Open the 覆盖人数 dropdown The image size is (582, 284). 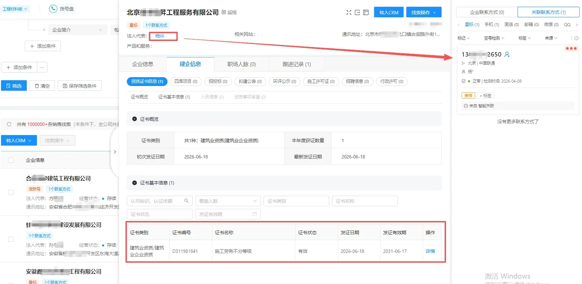click(x=228, y=201)
